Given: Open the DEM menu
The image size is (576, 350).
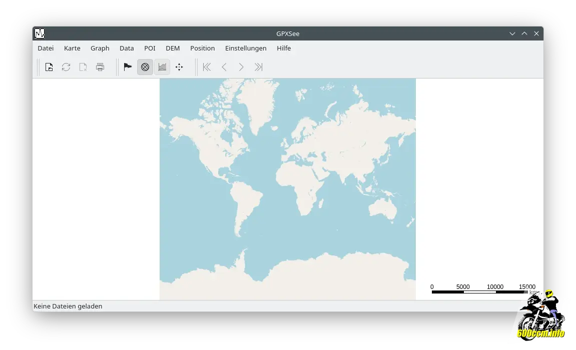Looking at the screenshot, I should pos(173,48).
